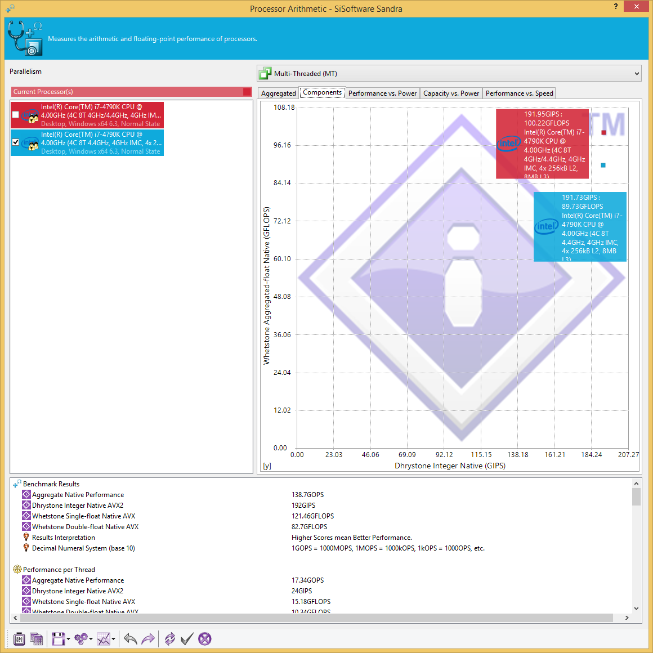Check the red 4GHz/4.4GHz processor checkbox
The height and width of the screenshot is (653, 653).
click(15, 114)
